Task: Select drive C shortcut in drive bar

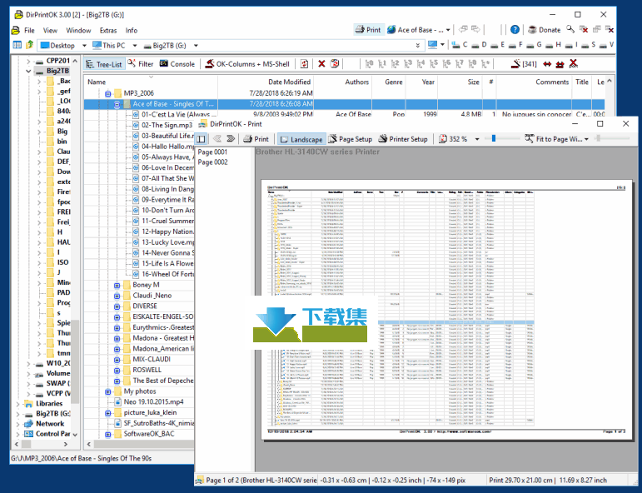Action: (x=460, y=45)
